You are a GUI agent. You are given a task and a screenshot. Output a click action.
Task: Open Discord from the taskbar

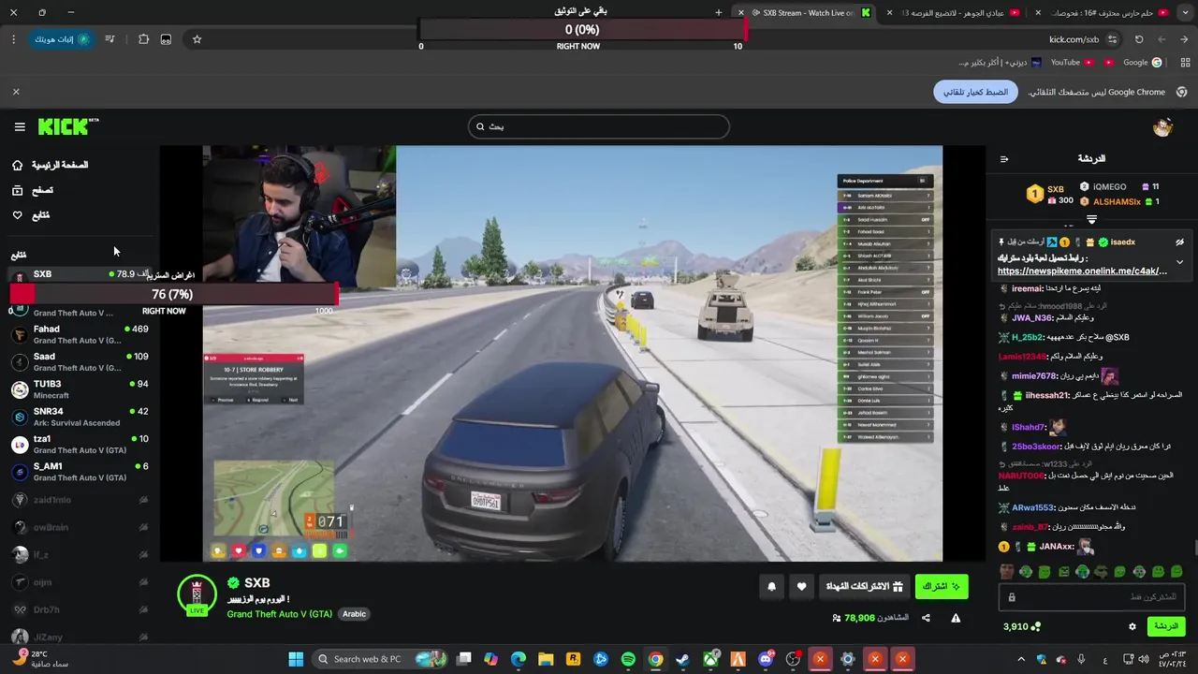[x=766, y=659]
